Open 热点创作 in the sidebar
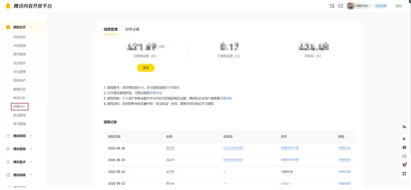 tap(19, 63)
